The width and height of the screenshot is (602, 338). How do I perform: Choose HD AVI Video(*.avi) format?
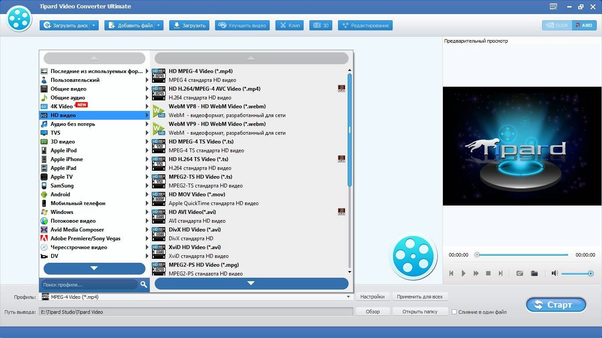point(249,216)
